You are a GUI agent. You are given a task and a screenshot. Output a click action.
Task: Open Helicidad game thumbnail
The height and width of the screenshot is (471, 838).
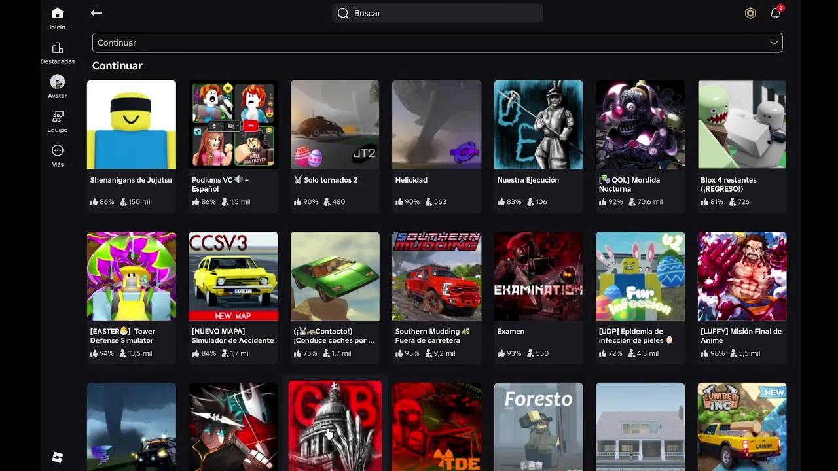tap(437, 124)
